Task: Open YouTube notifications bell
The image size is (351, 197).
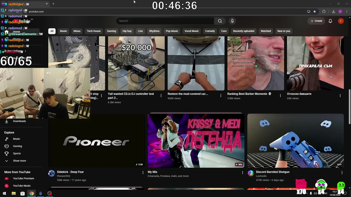Action: coord(330,21)
